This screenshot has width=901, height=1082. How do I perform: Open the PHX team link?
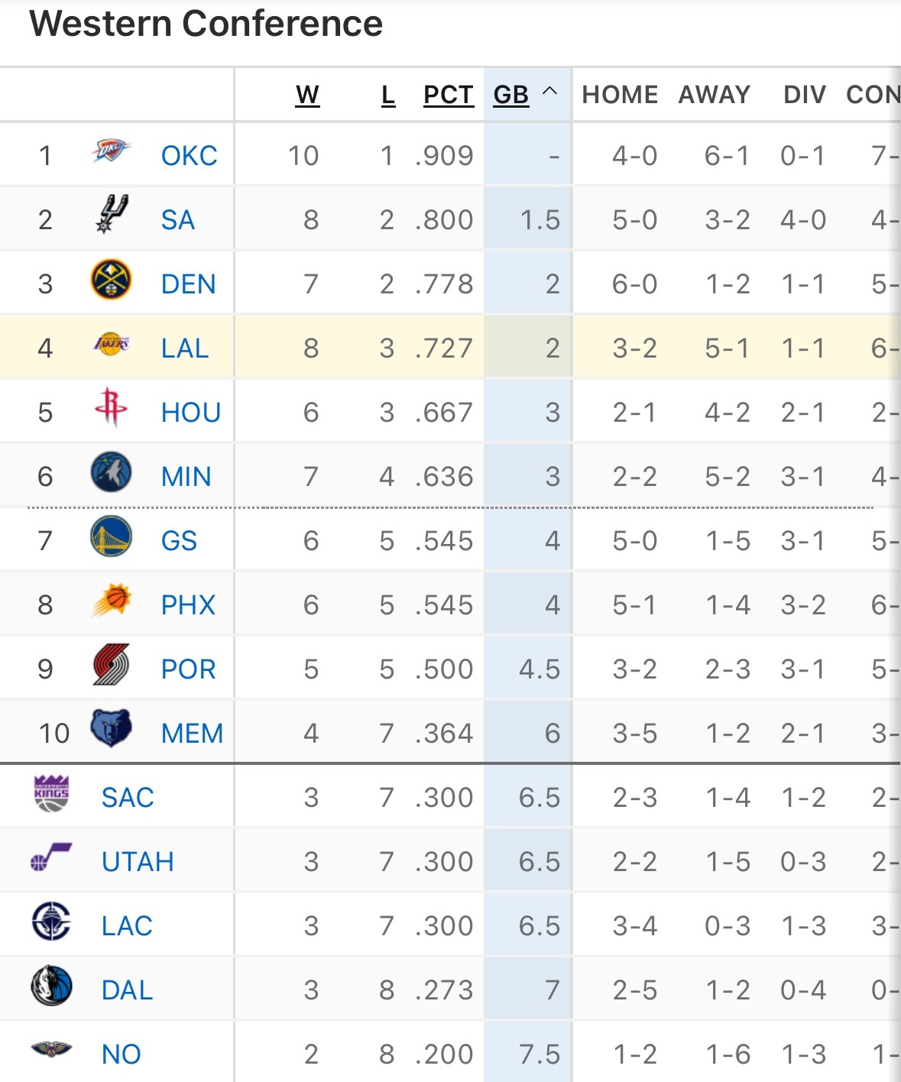(x=188, y=605)
